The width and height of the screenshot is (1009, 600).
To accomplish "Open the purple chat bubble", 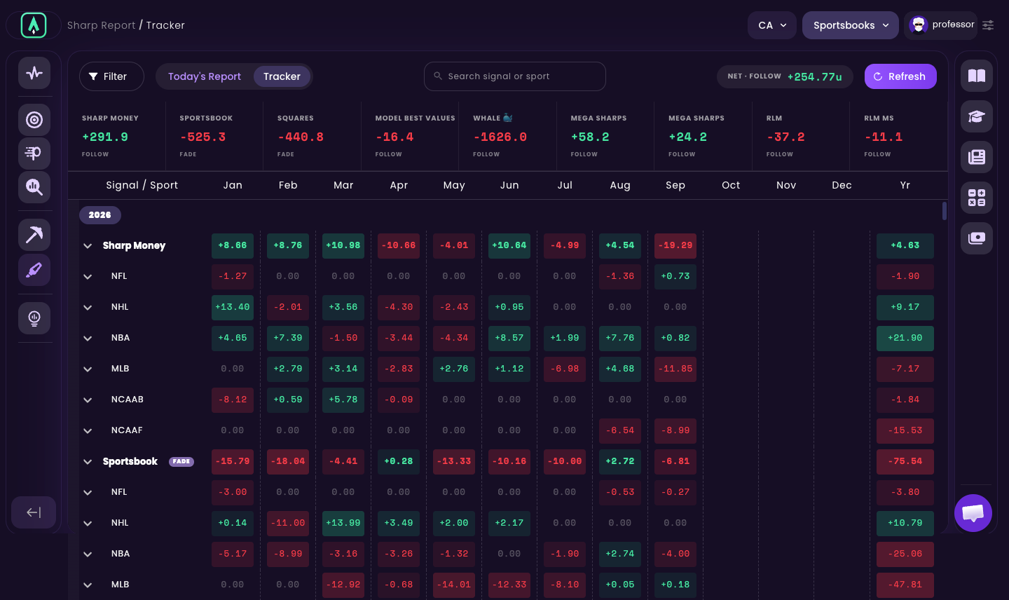I will tap(973, 513).
